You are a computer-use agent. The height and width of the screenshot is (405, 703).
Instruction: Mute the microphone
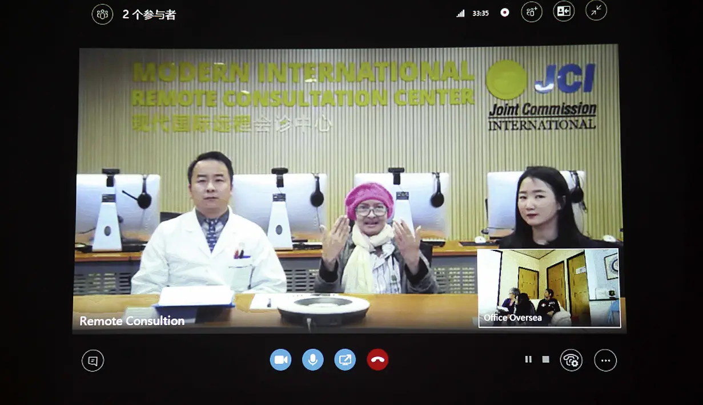pyautogui.click(x=312, y=359)
